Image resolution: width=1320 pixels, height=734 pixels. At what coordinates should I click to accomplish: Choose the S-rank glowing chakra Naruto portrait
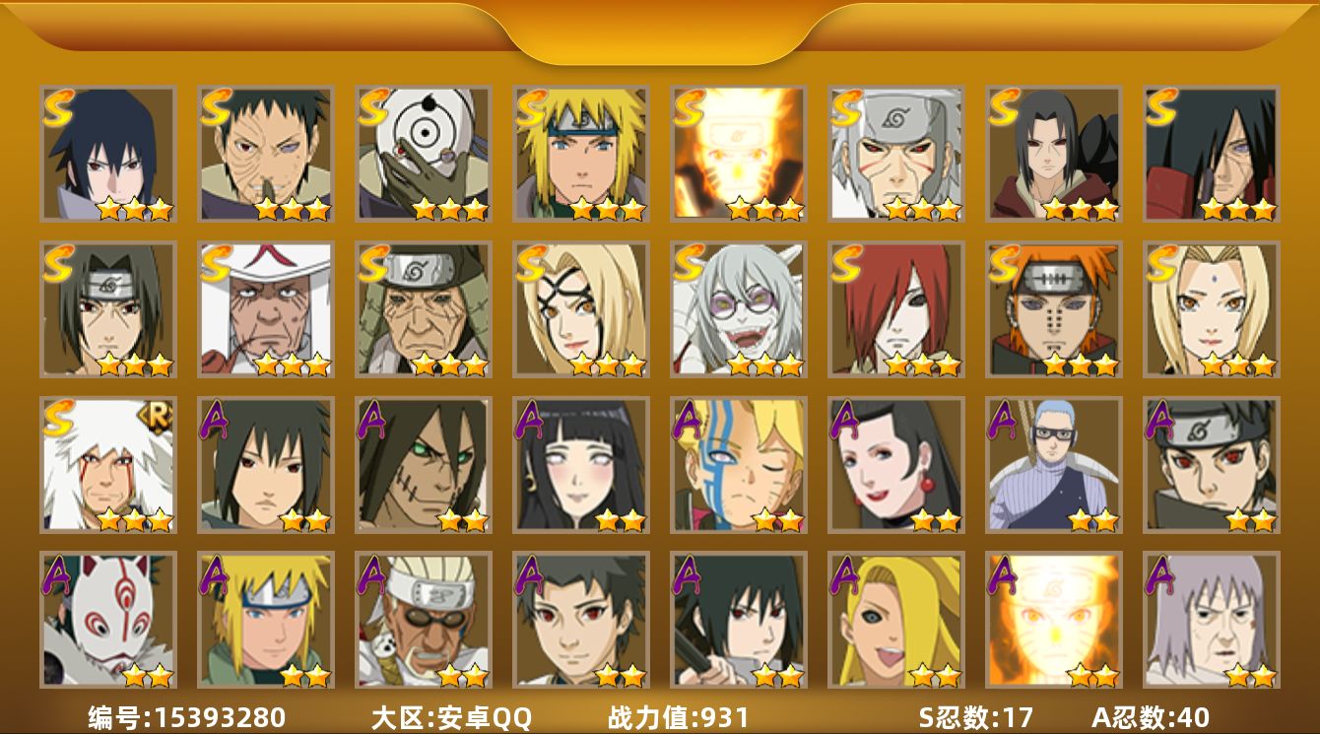pyautogui.click(x=739, y=154)
